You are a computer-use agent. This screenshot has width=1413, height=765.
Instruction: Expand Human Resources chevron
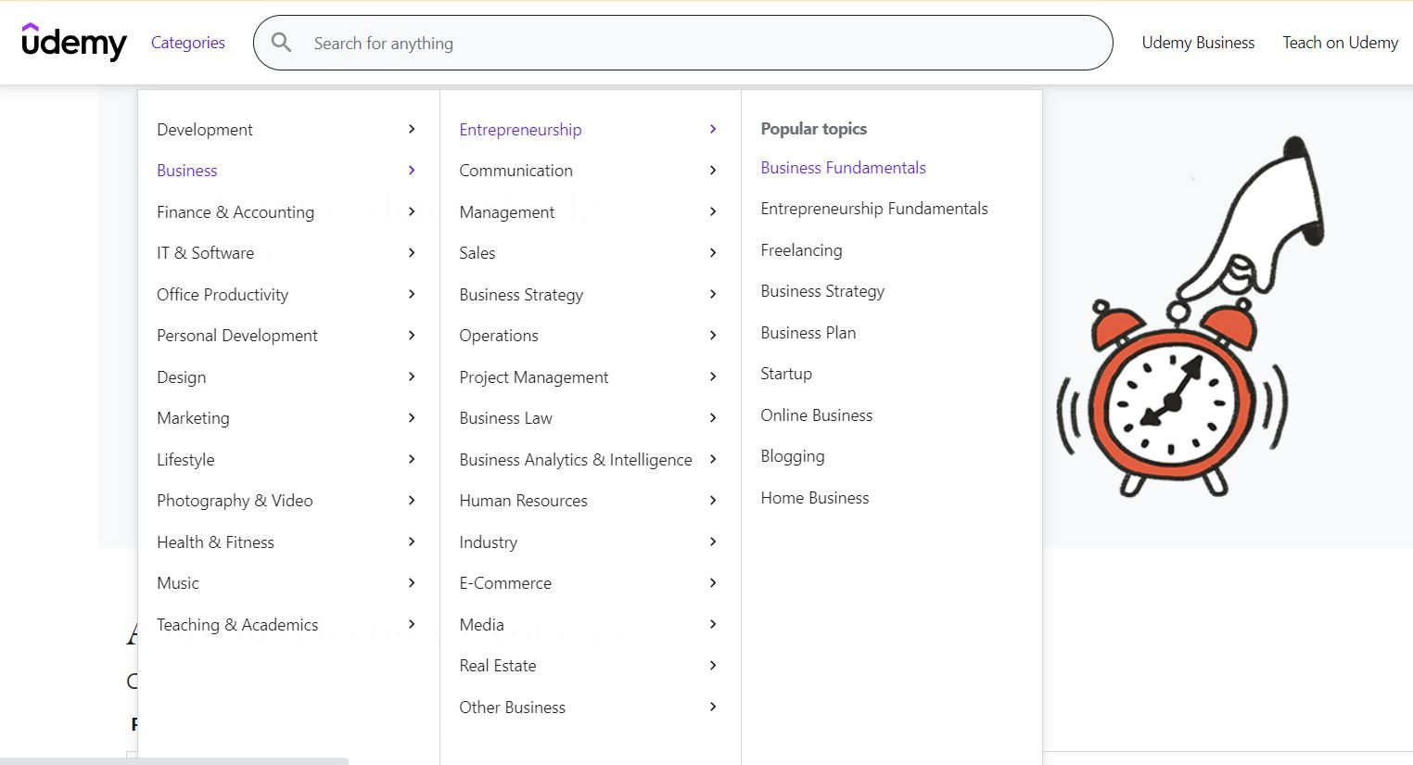tap(713, 500)
